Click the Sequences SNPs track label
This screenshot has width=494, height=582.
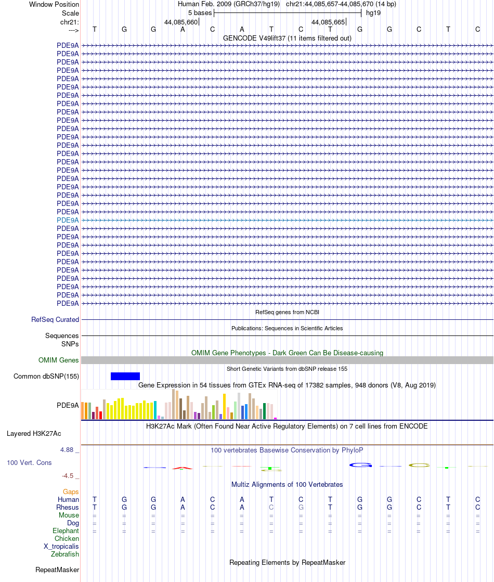click(x=62, y=340)
